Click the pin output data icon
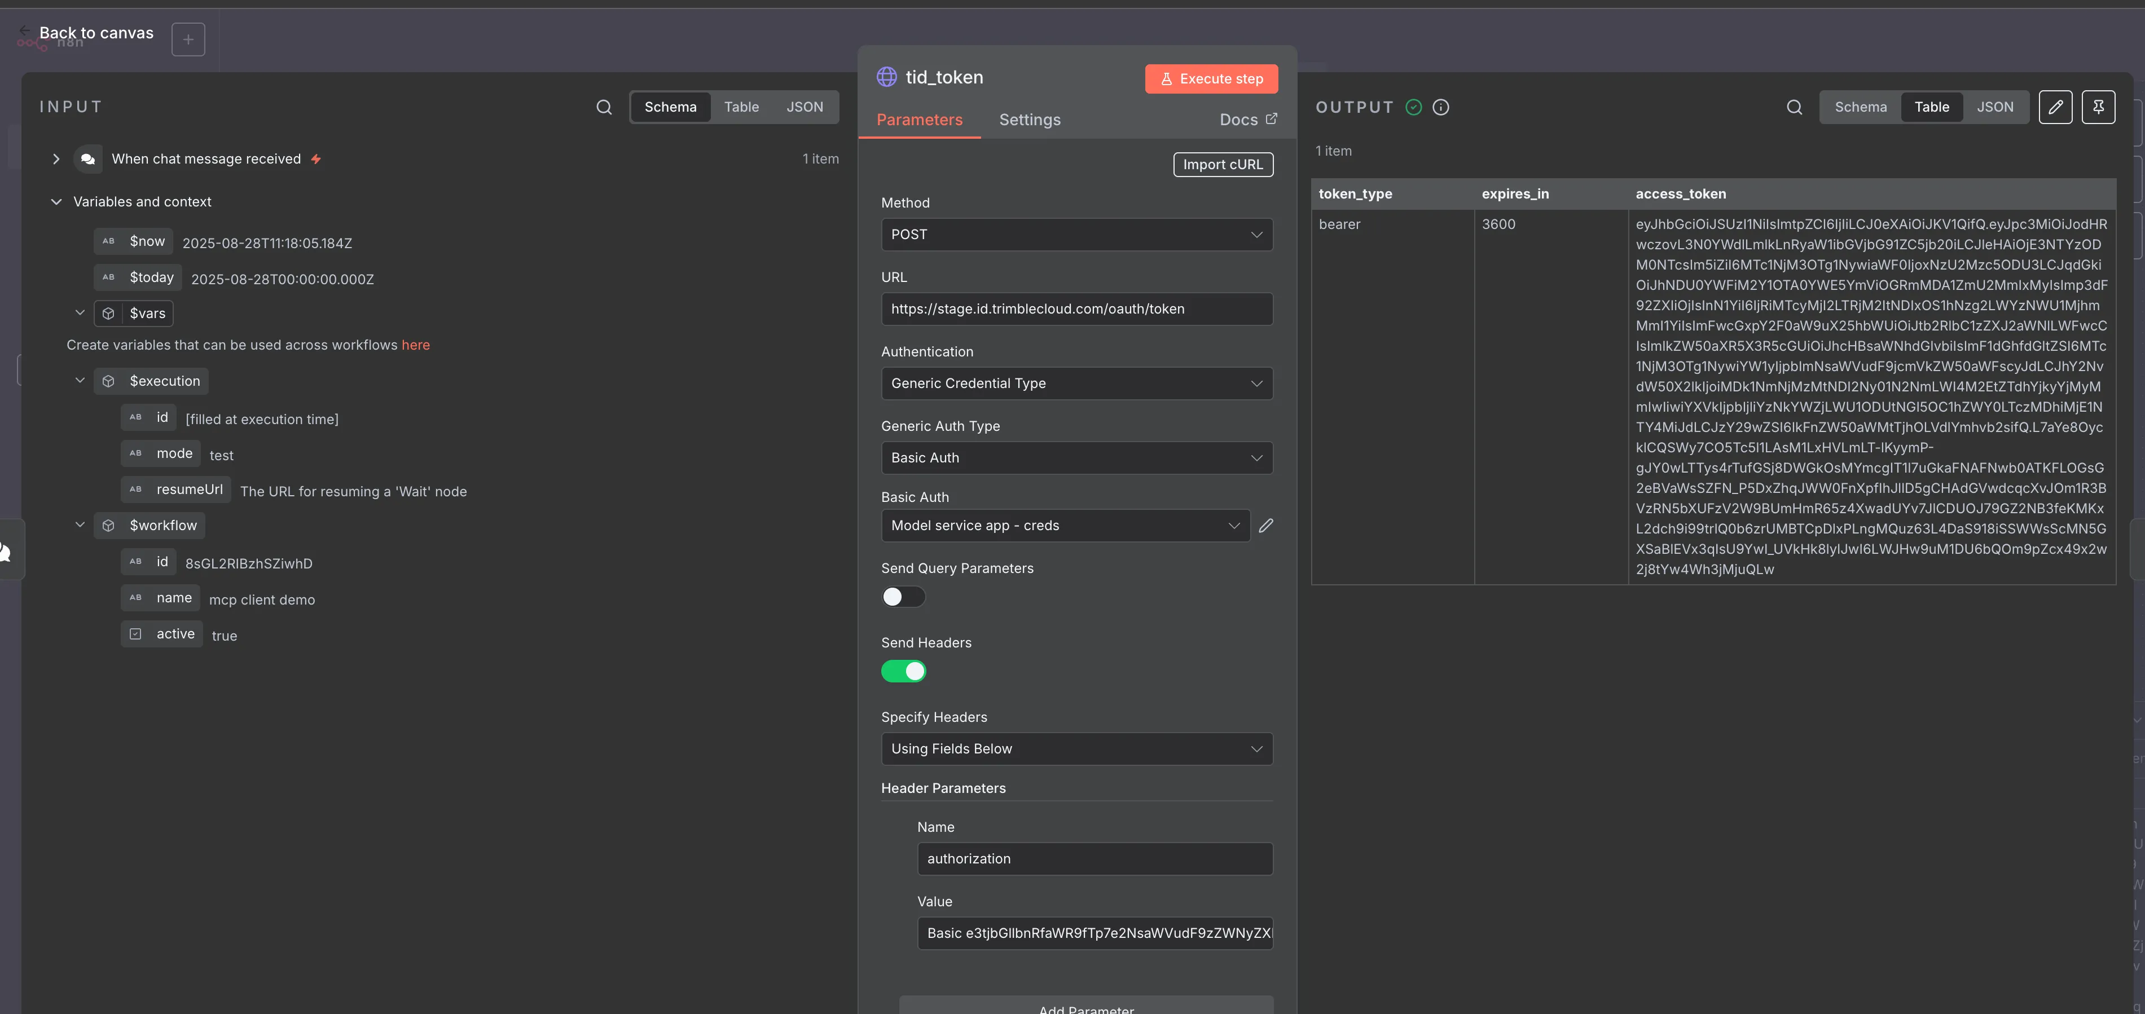 tap(2098, 107)
